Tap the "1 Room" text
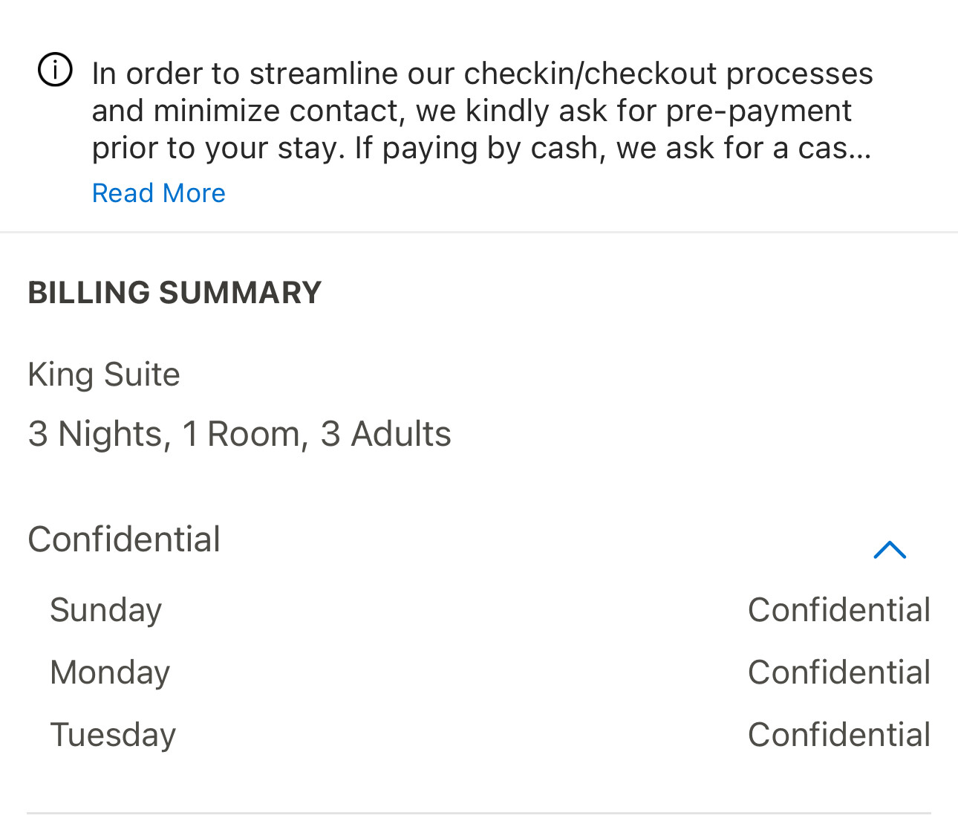The width and height of the screenshot is (958, 827). click(x=241, y=434)
